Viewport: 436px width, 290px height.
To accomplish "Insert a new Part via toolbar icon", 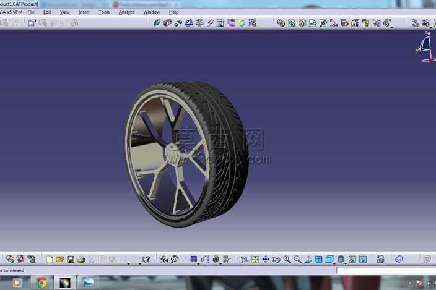I will (302, 23).
